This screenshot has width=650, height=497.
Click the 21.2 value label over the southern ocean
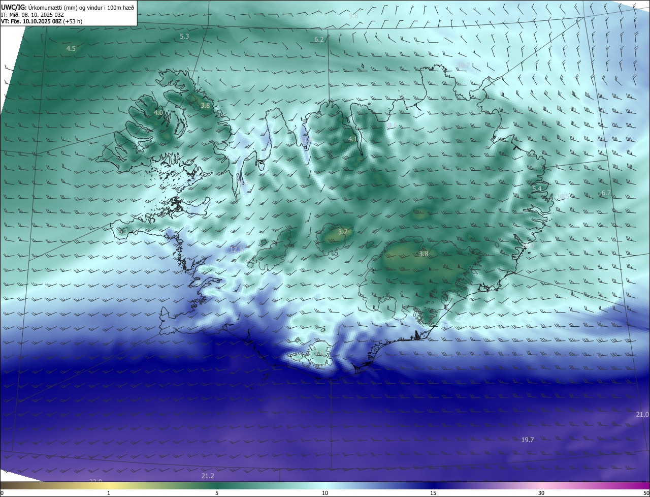click(208, 476)
